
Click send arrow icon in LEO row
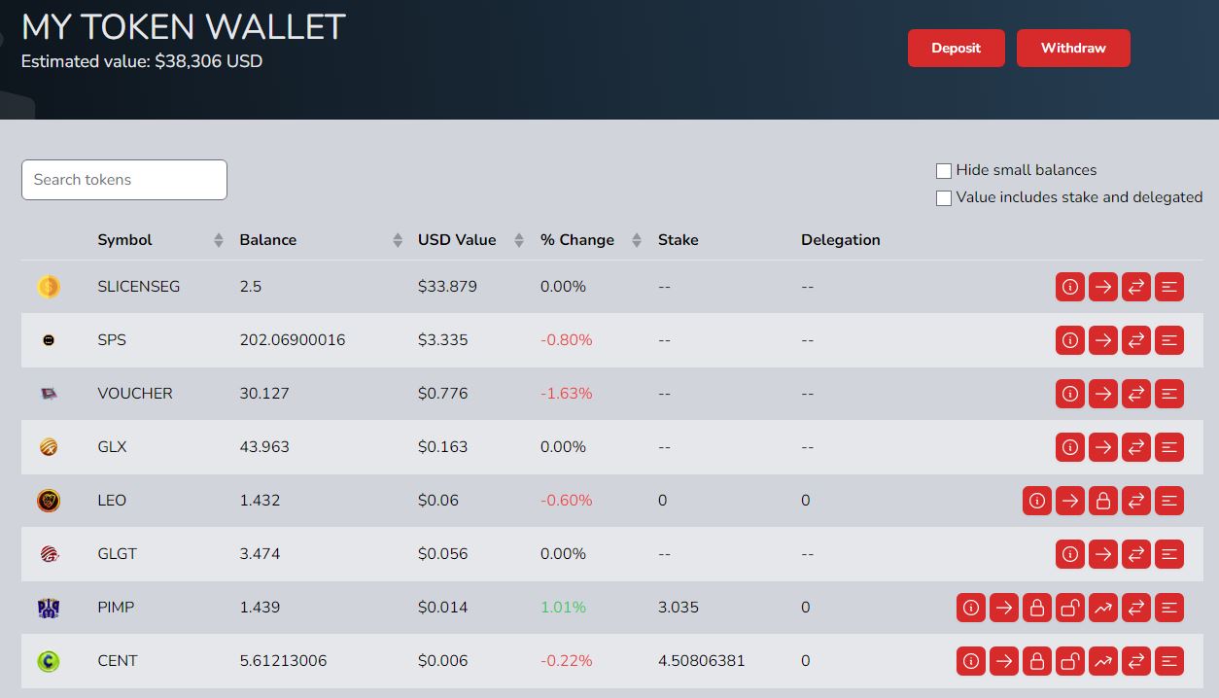click(1069, 501)
